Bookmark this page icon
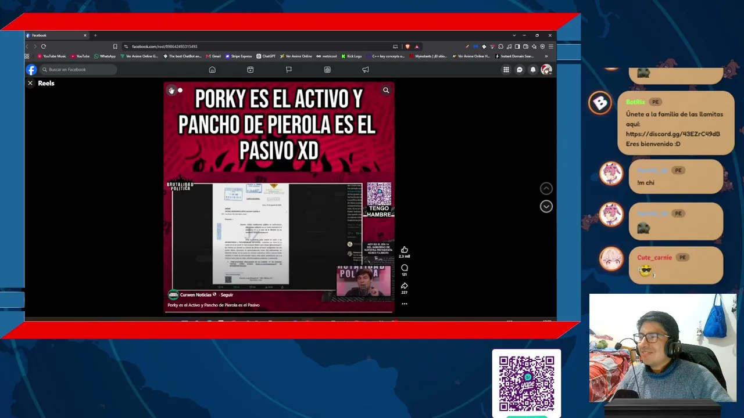 115,46
